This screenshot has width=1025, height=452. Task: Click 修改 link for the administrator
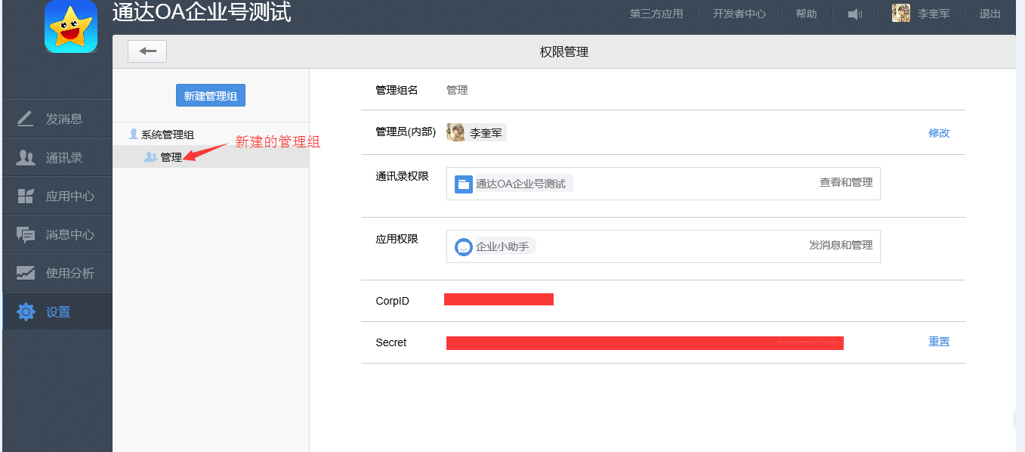tap(939, 133)
